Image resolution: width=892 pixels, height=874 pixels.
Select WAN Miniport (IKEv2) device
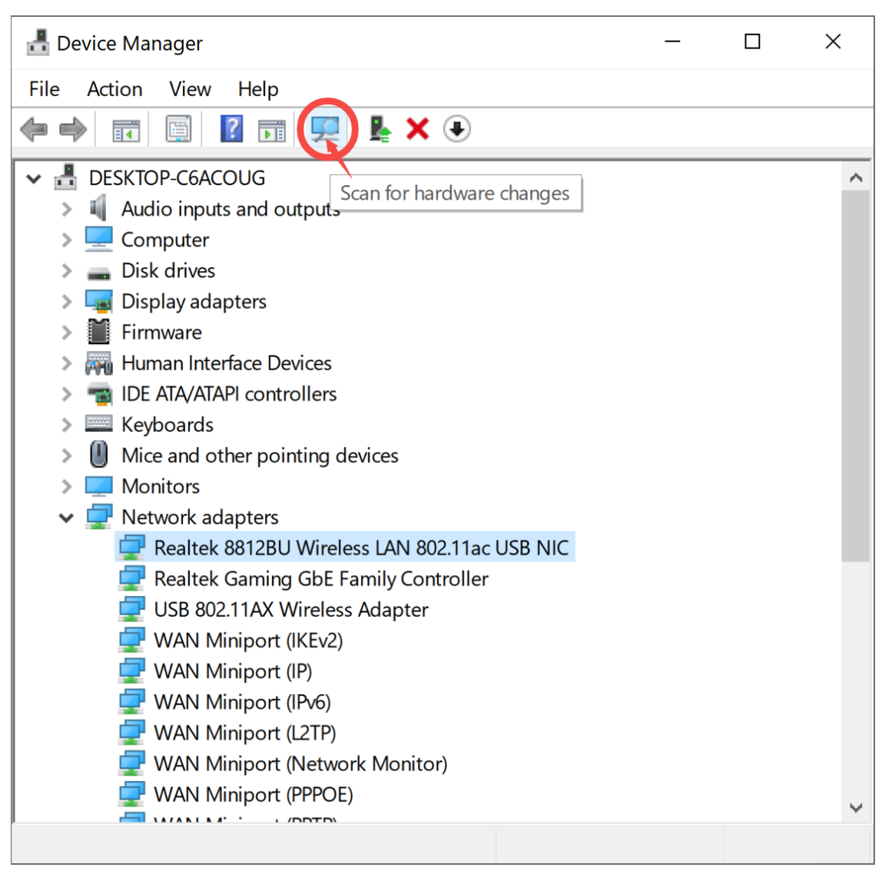click(x=247, y=641)
